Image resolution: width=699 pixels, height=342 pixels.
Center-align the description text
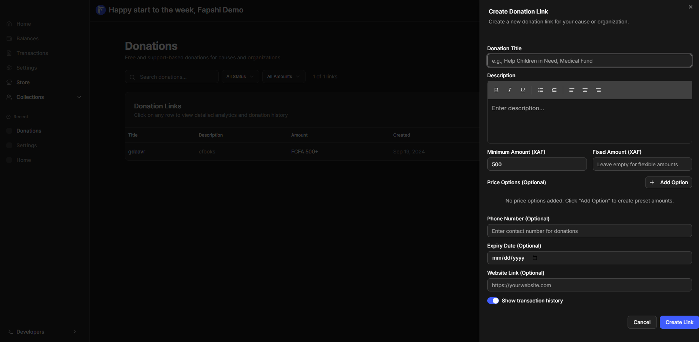tap(585, 90)
